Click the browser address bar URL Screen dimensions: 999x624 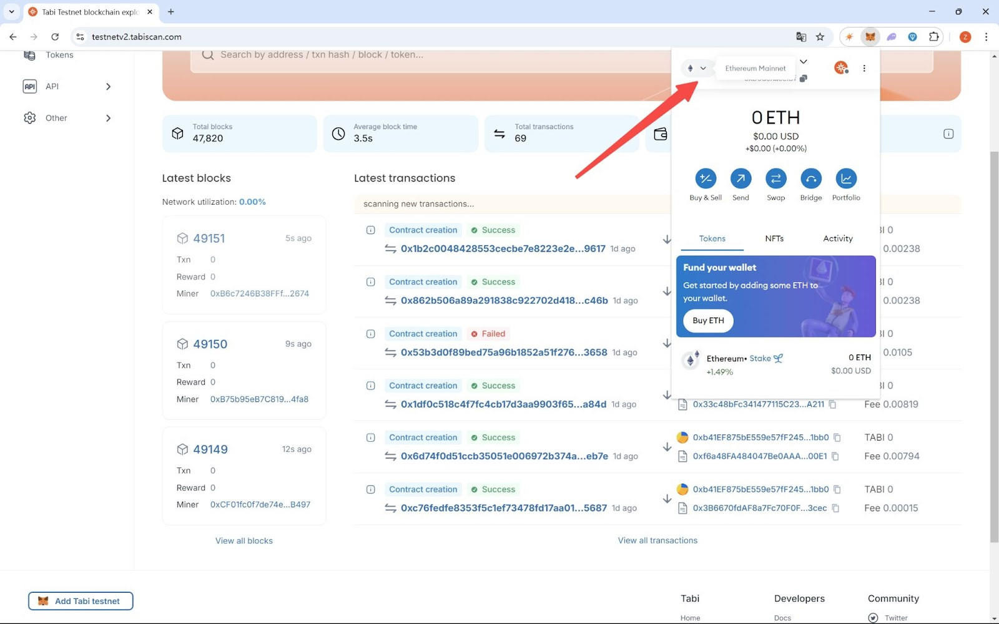click(137, 37)
